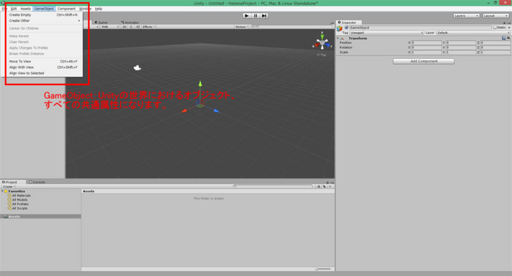The image size is (512, 276).
Task: Open Create Other submenu
Action: pos(43,20)
